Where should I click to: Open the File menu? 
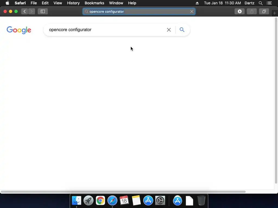click(x=34, y=3)
